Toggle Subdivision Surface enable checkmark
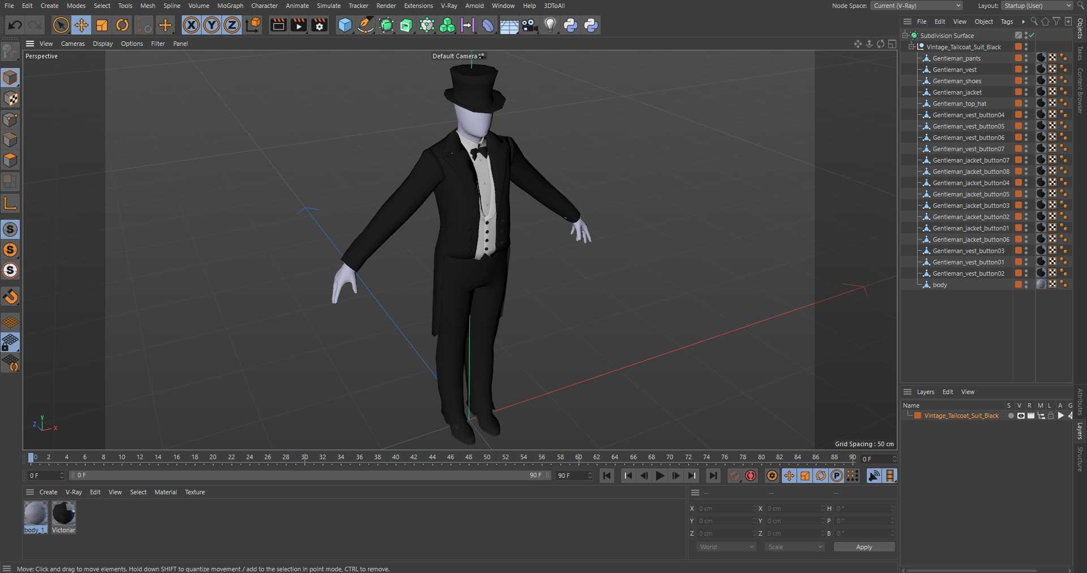 point(1032,35)
